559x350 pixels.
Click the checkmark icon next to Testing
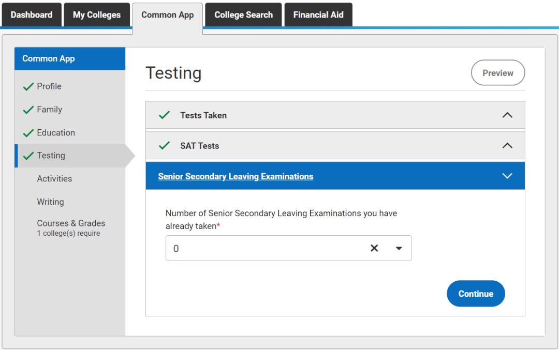[28, 156]
